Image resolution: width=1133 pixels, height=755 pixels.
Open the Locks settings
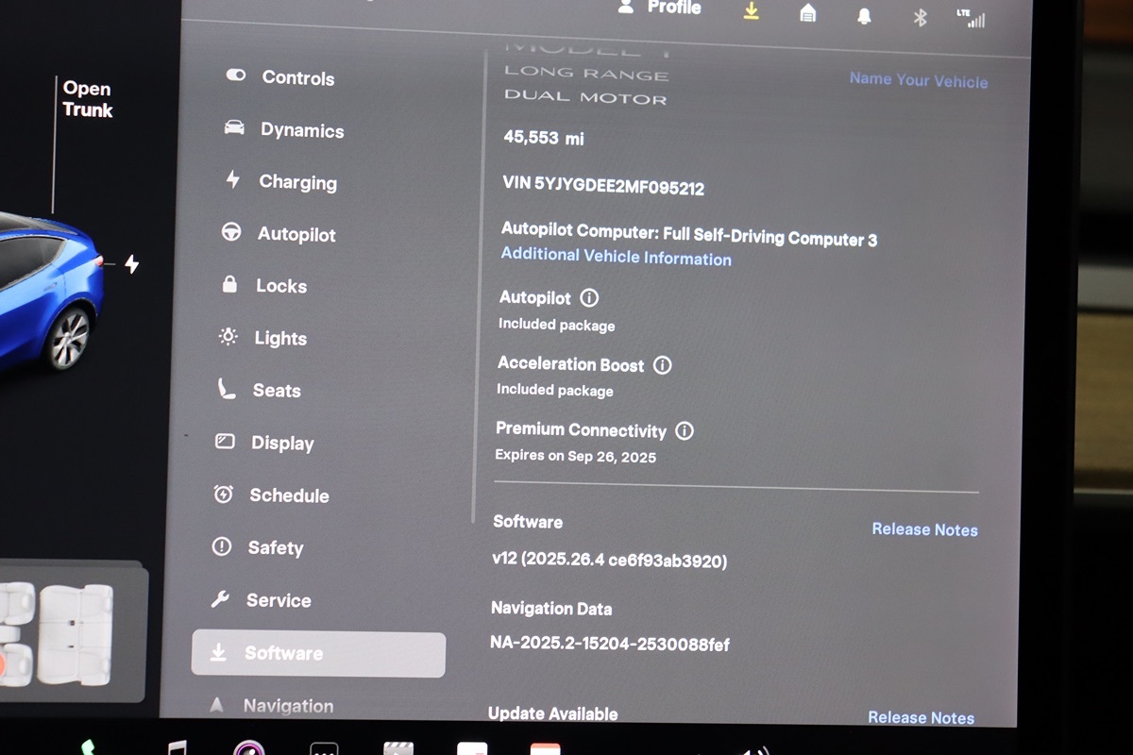click(x=264, y=285)
